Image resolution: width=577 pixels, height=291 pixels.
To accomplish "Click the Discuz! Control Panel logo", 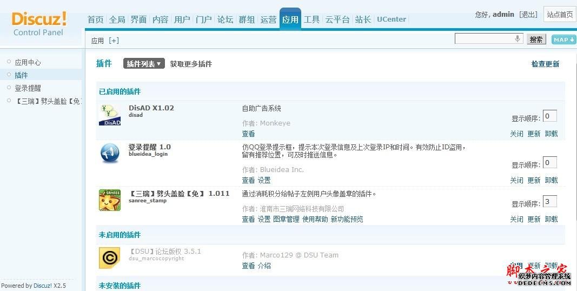I will tap(39, 24).
